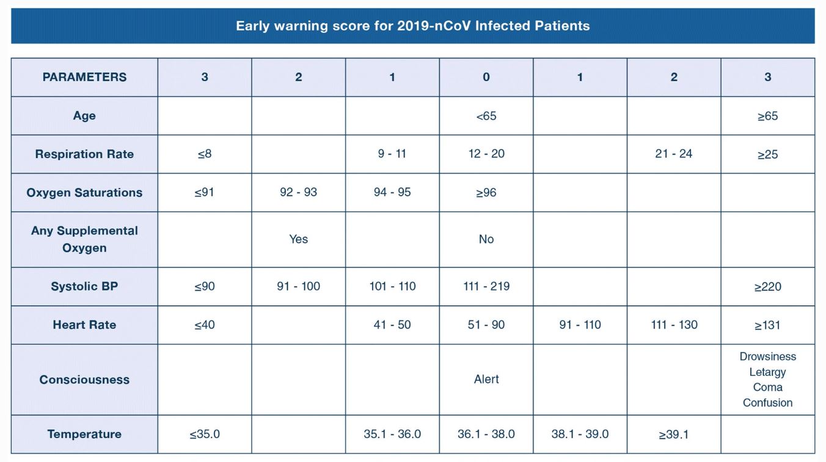Click the 111 - 219 systolic BP cell
Image resolution: width=826 pixels, height=462 pixels.
(486, 286)
